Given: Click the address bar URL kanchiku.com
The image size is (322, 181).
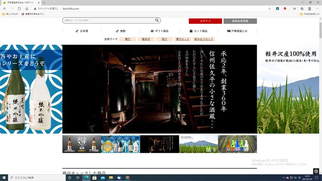Looking at the screenshot, I should [71, 9].
